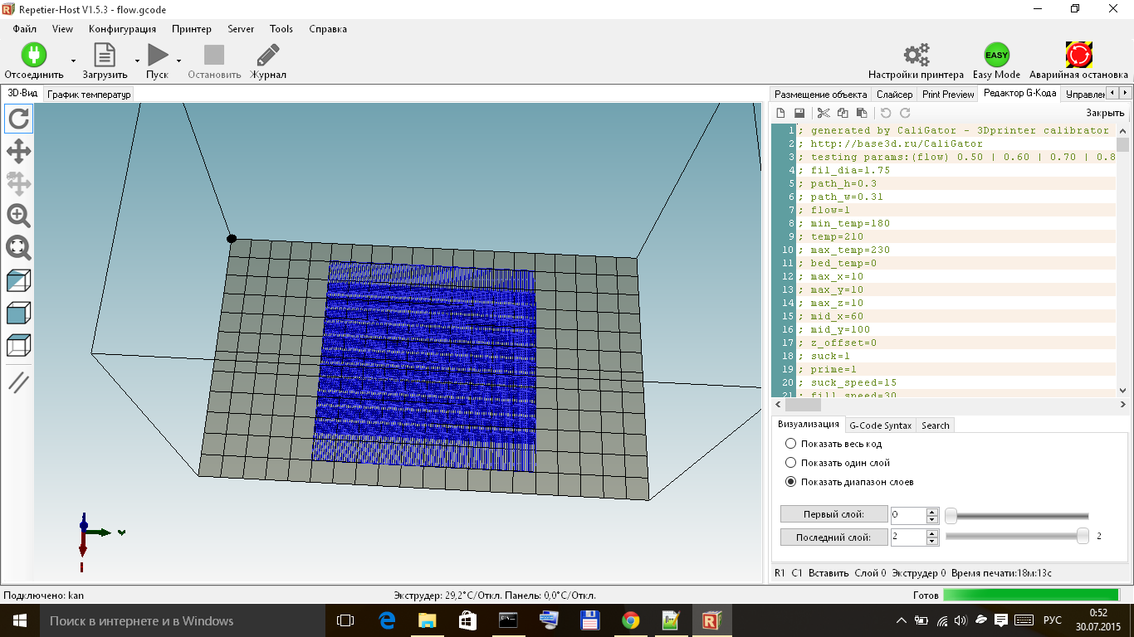Toggle Easy Mode green button
The height and width of the screenshot is (637, 1134).
pos(996,56)
